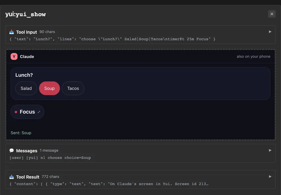The image size is (281, 195).
Task: Click the 'Lunch?' card heading
Action: [24, 75]
